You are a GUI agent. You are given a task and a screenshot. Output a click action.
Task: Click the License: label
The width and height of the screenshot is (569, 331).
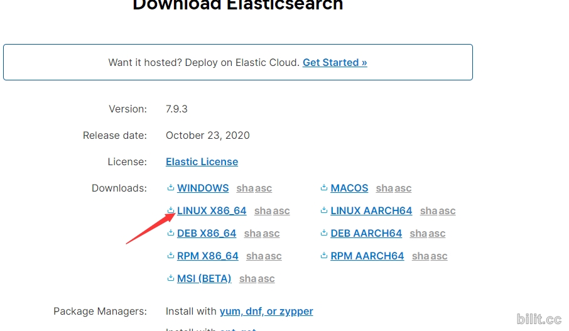click(127, 161)
